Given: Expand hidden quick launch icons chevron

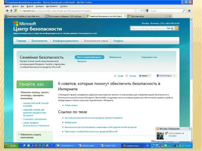Looking at the screenshot, I should pos(52,145).
